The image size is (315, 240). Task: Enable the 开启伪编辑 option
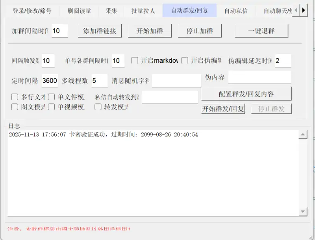pyautogui.click(x=183, y=61)
